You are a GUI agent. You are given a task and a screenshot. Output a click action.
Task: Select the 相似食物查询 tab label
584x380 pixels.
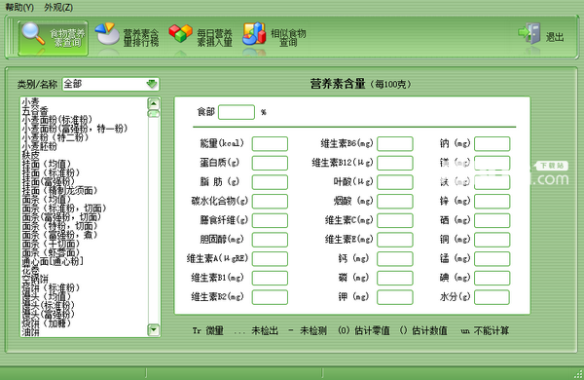tap(288, 38)
